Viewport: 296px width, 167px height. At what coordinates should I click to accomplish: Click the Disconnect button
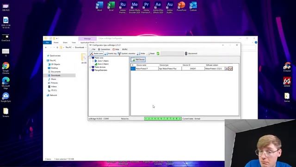point(191,54)
